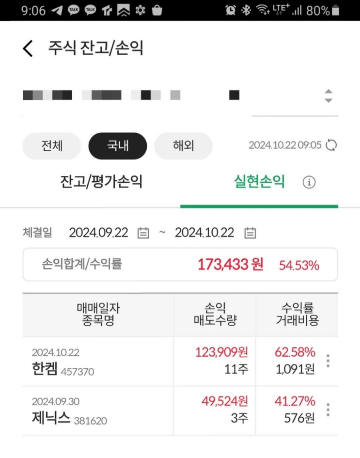
Task: Refresh the balance data timestamp
Action: [331, 145]
